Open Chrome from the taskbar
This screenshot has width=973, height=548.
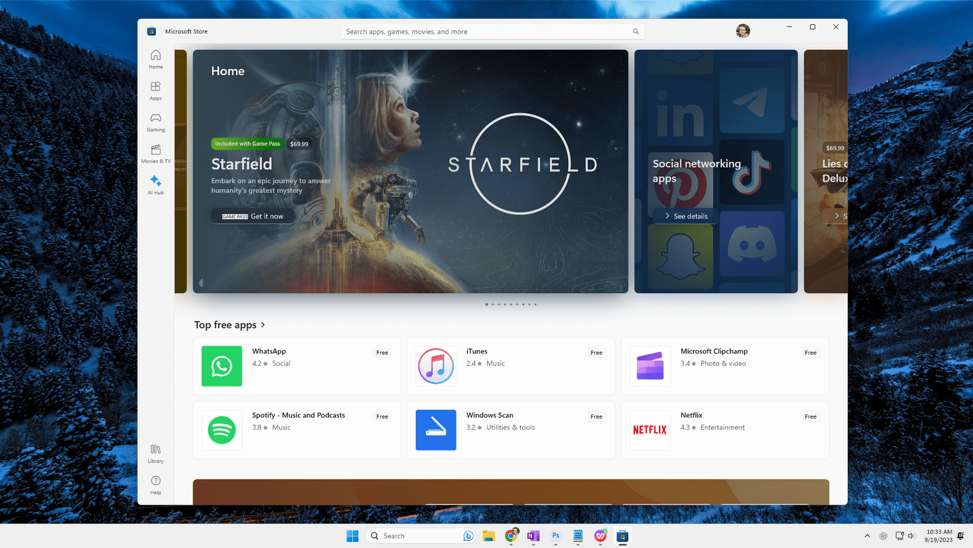tap(511, 536)
